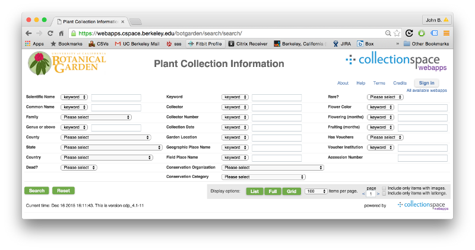
Task: Click the green Reset button
Action: click(x=64, y=191)
